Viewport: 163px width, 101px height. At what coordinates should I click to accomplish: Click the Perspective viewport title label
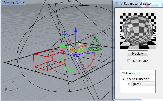point(12,3)
